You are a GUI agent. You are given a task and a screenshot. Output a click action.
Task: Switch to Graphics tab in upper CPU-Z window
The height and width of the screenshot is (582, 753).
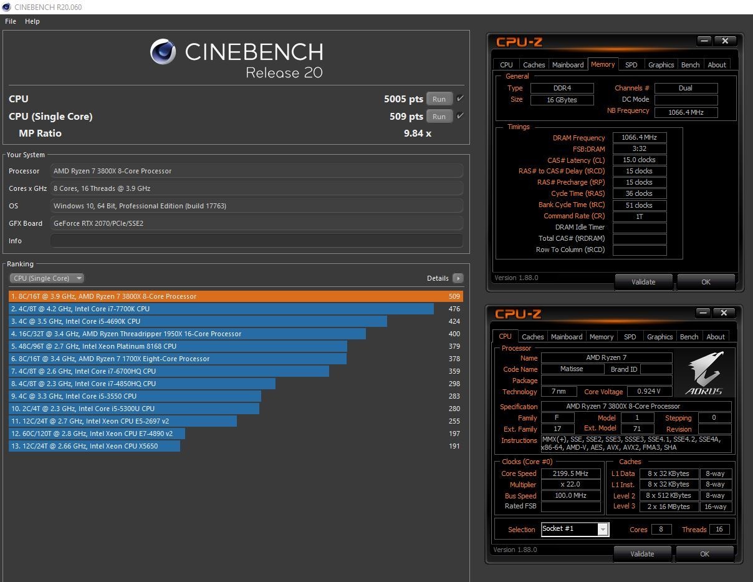point(661,65)
